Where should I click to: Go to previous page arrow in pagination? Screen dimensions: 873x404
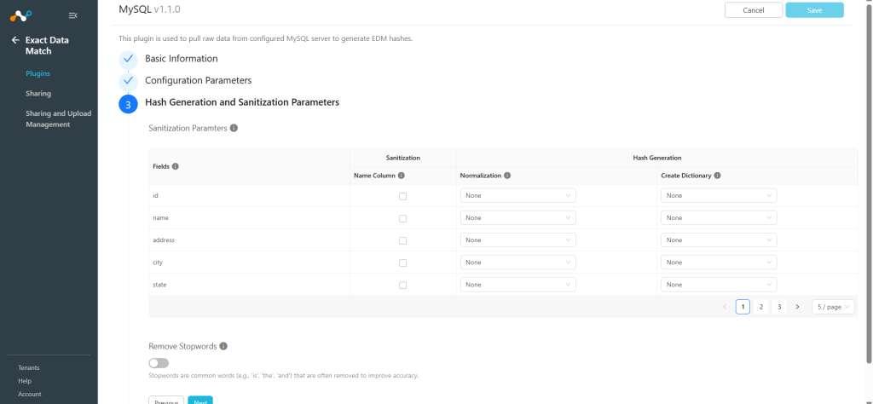(725, 307)
